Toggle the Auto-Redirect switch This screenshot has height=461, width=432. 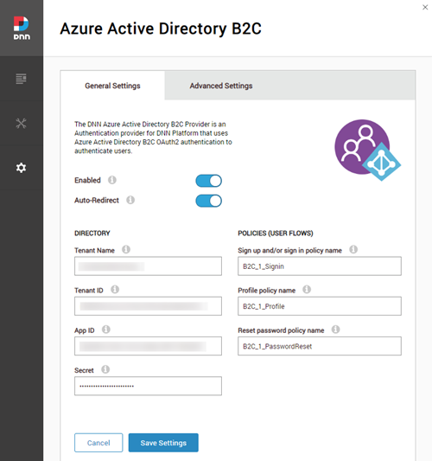pyautogui.click(x=209, y=201)
